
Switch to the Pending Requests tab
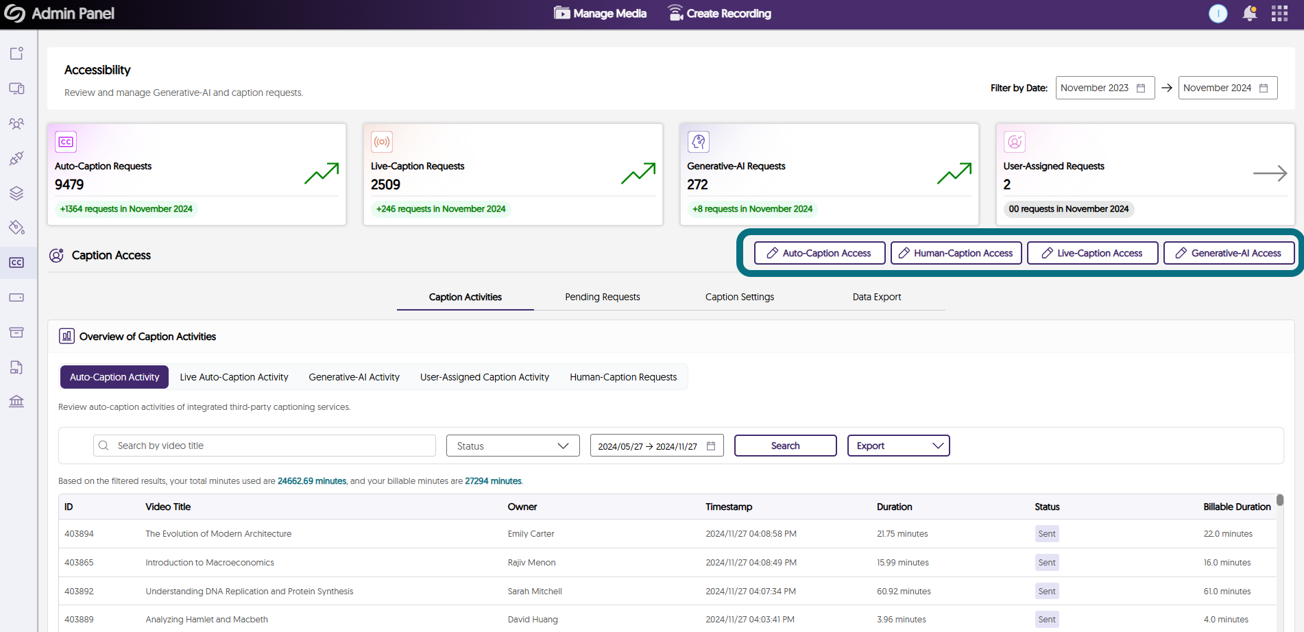coord(603,297)
